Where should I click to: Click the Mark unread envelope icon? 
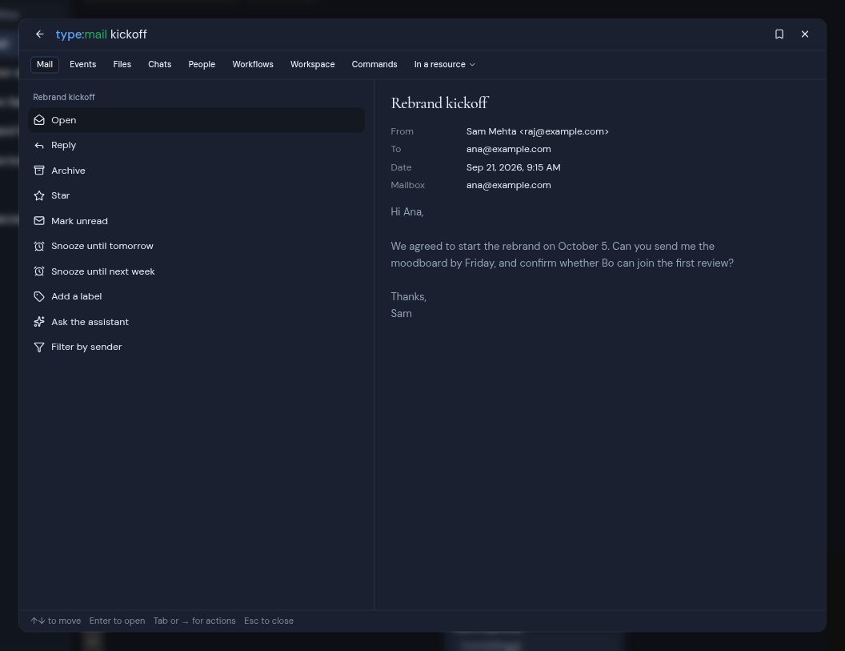tap(39, 221)
